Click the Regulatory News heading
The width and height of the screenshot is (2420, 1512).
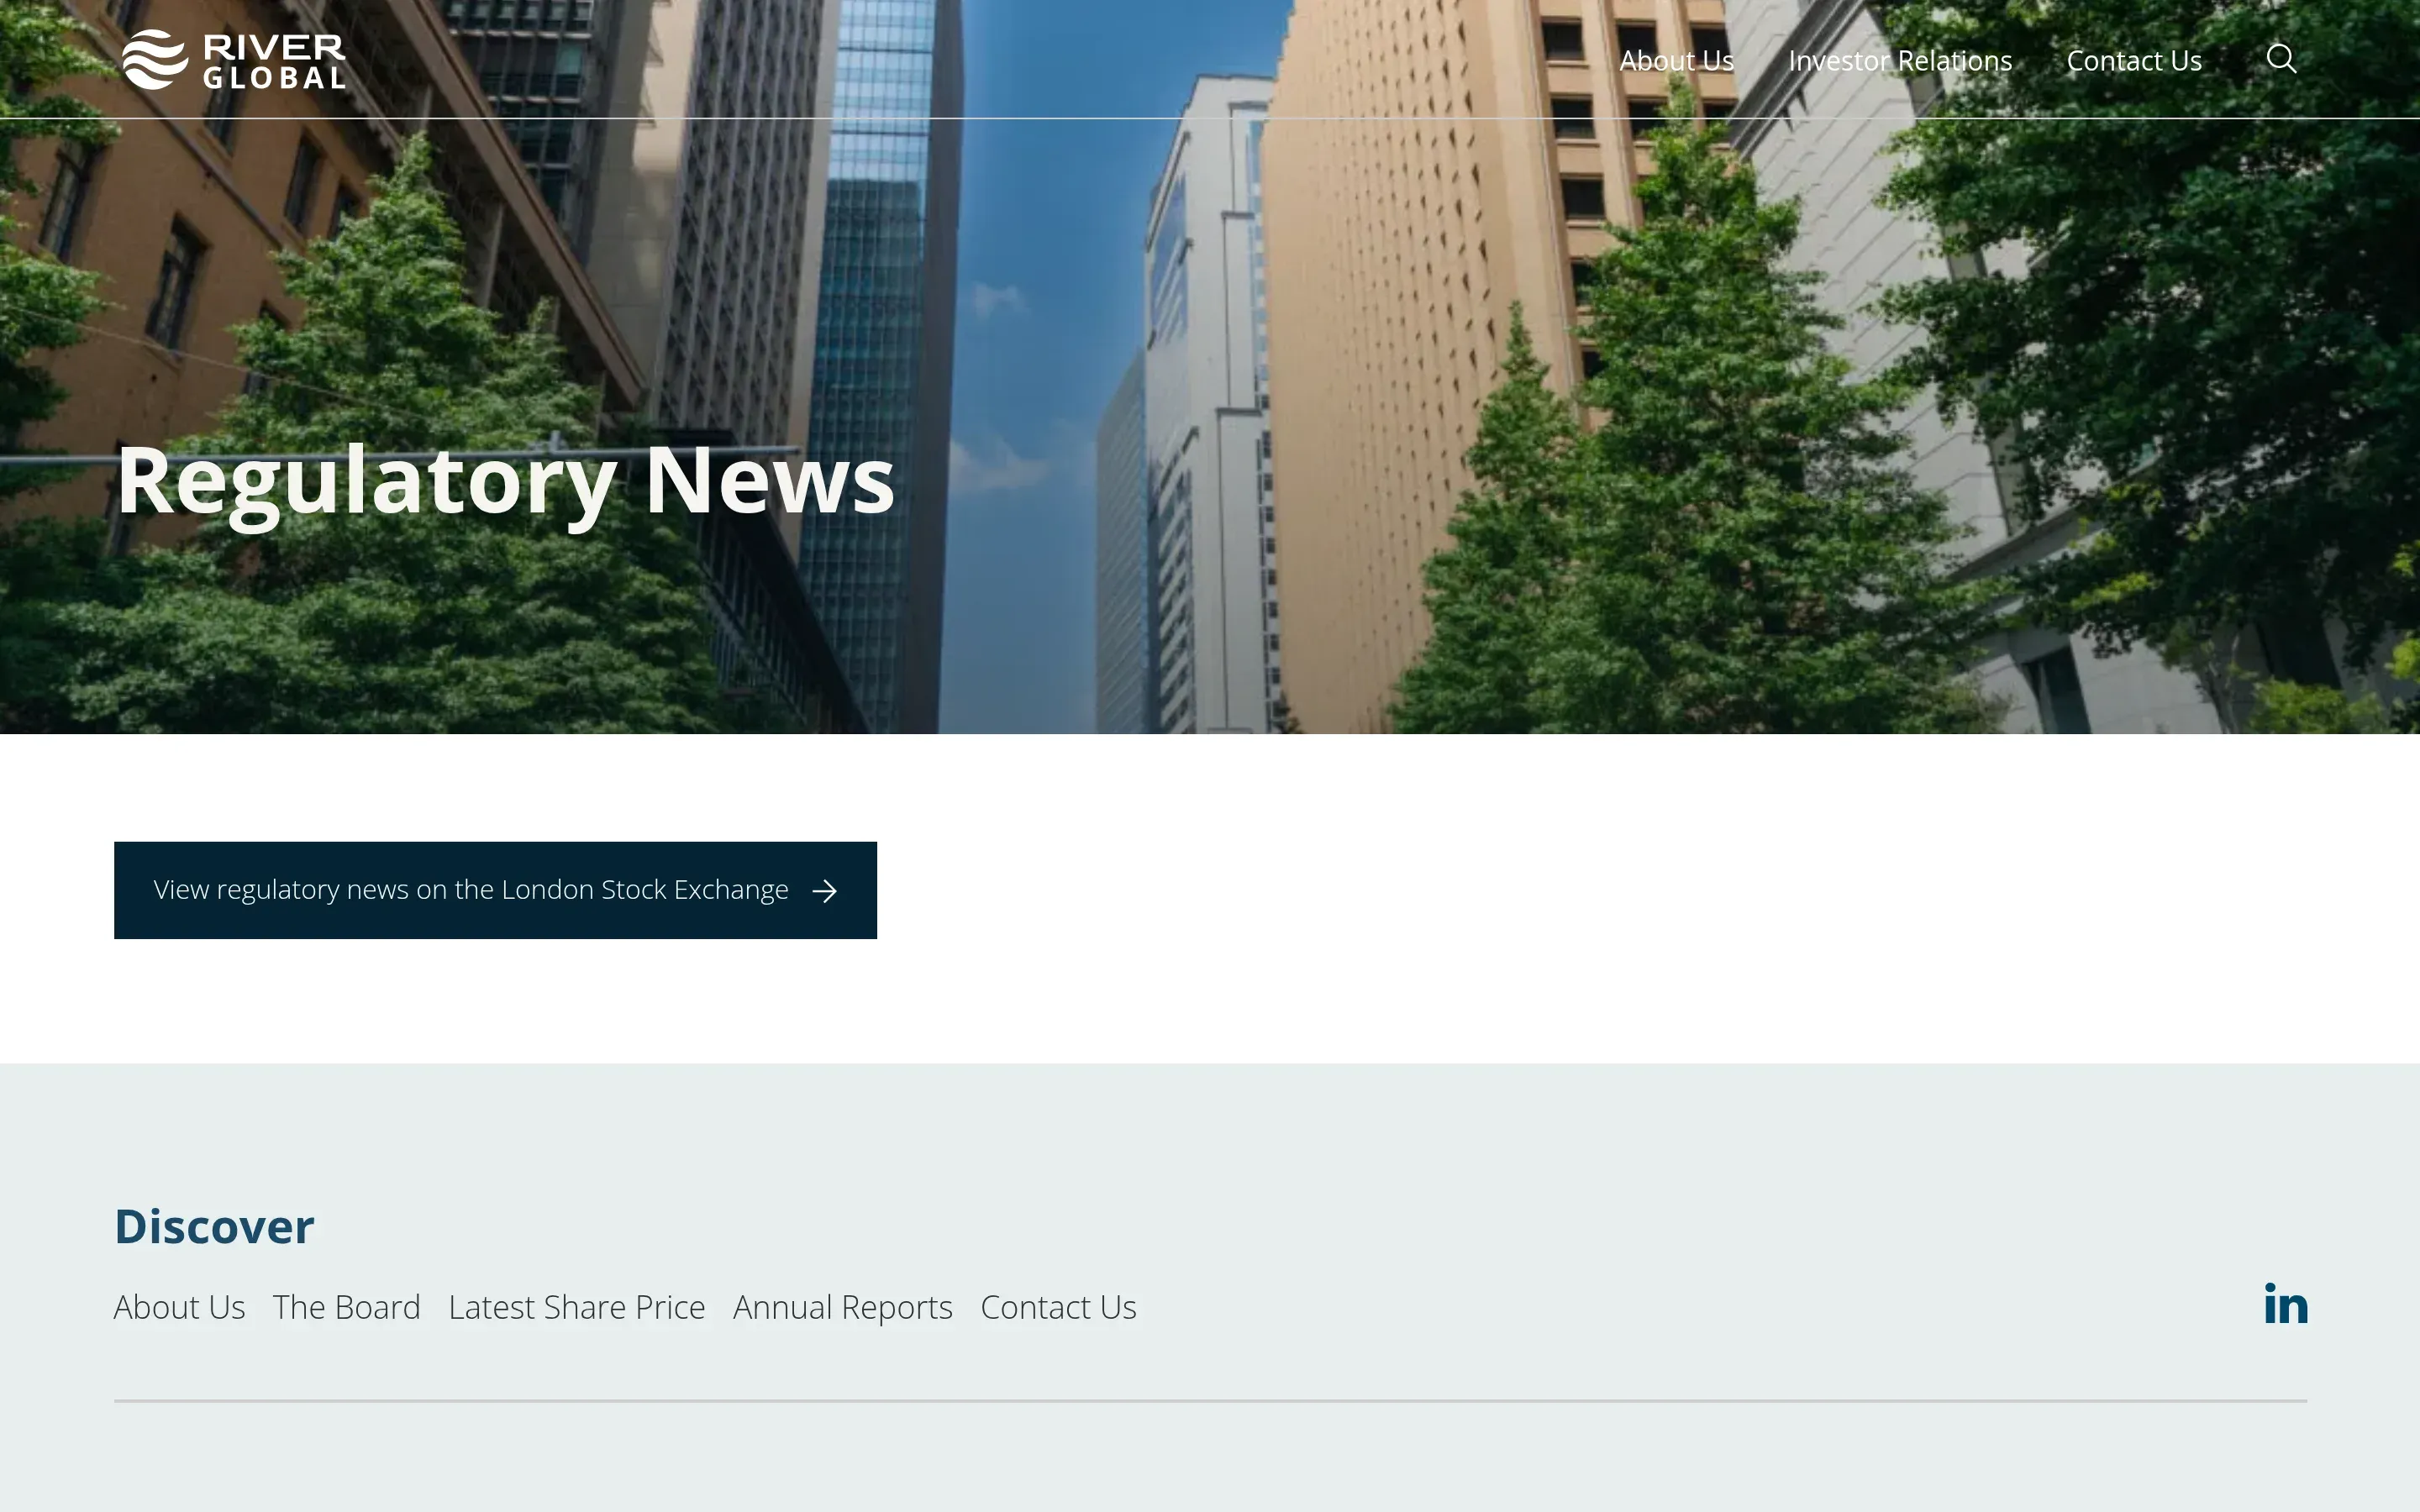point(505,482)
